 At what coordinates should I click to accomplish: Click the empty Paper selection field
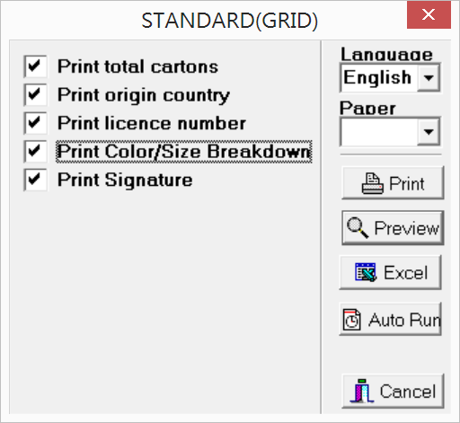pyautogui.click(x=379, y=132)
